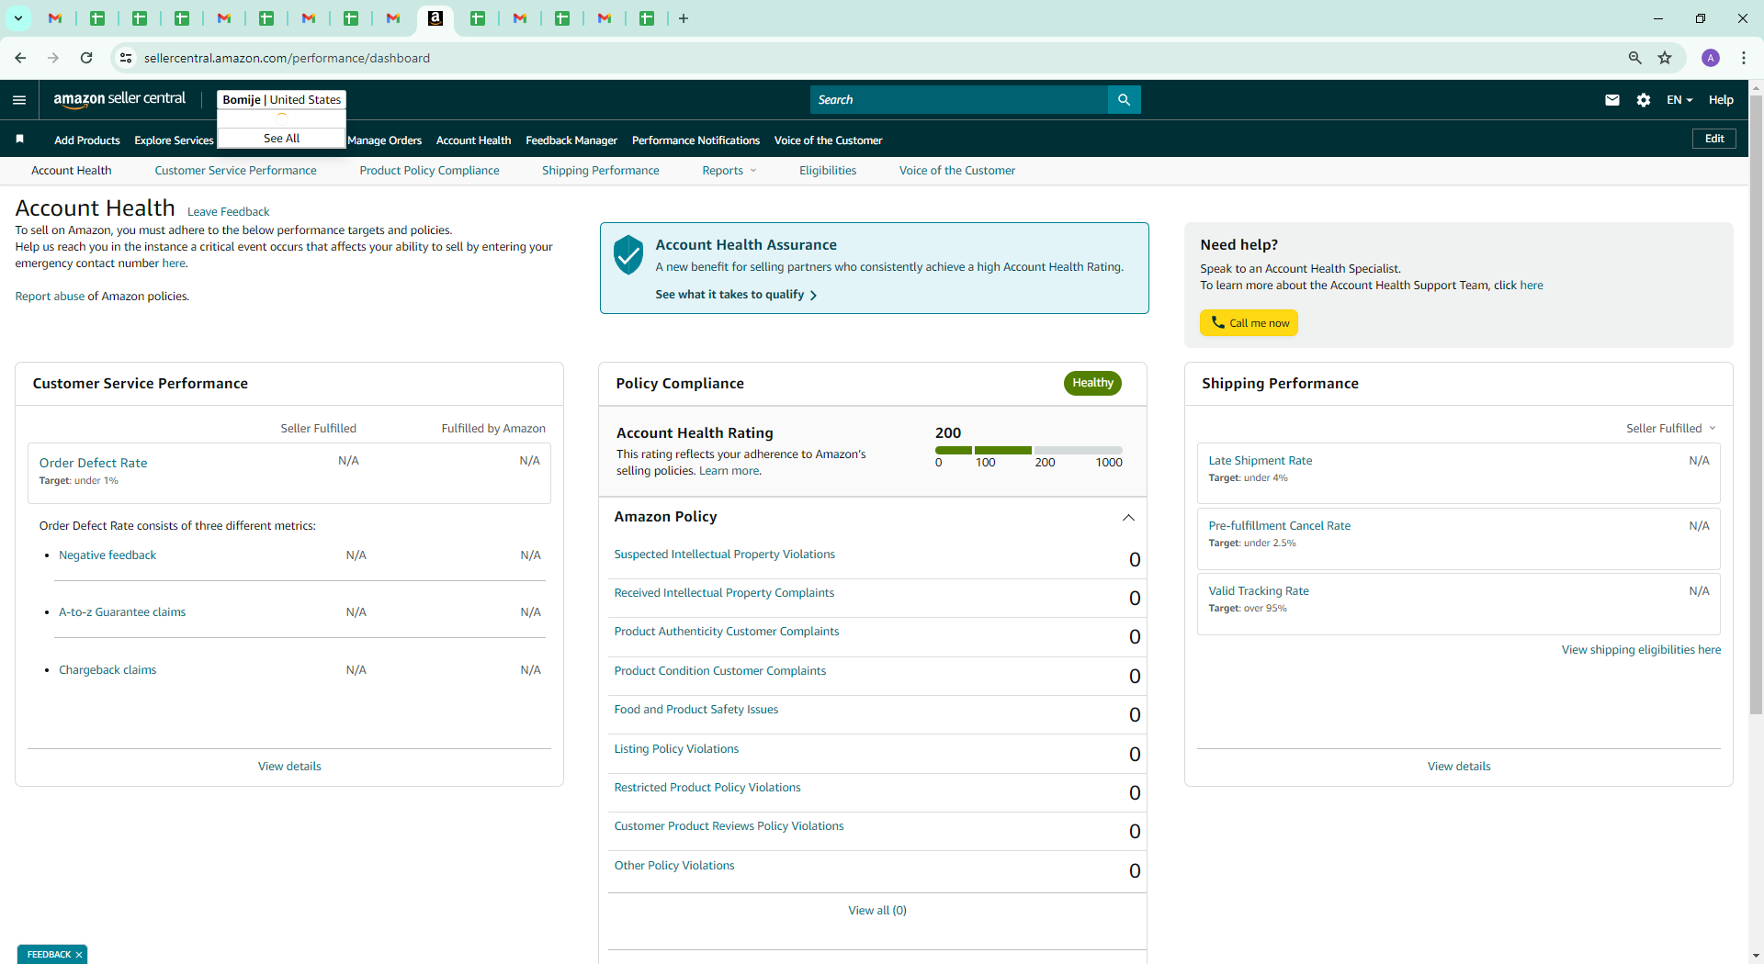Bookmark this page with the star icon

pyautogui.click(x=1665, y=58)
